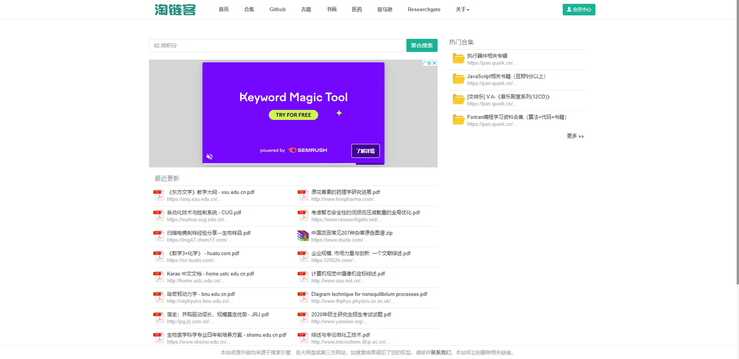Open the 书画 nav item

pos(332,9)
